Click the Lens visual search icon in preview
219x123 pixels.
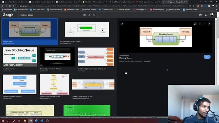pos(195,24)
